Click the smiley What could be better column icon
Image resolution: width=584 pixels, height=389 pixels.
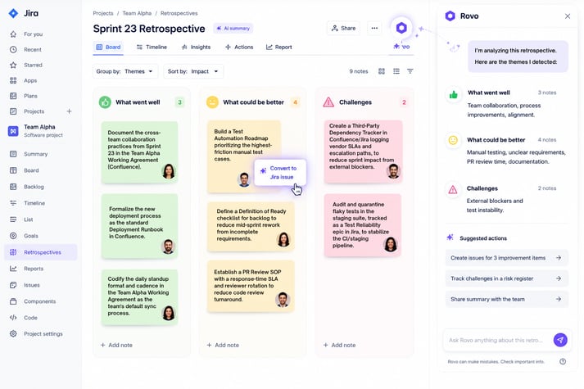click(212, 102)
